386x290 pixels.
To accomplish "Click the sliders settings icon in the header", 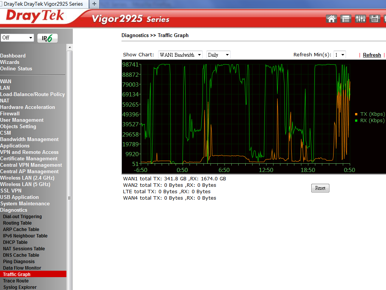I will 360,19.
